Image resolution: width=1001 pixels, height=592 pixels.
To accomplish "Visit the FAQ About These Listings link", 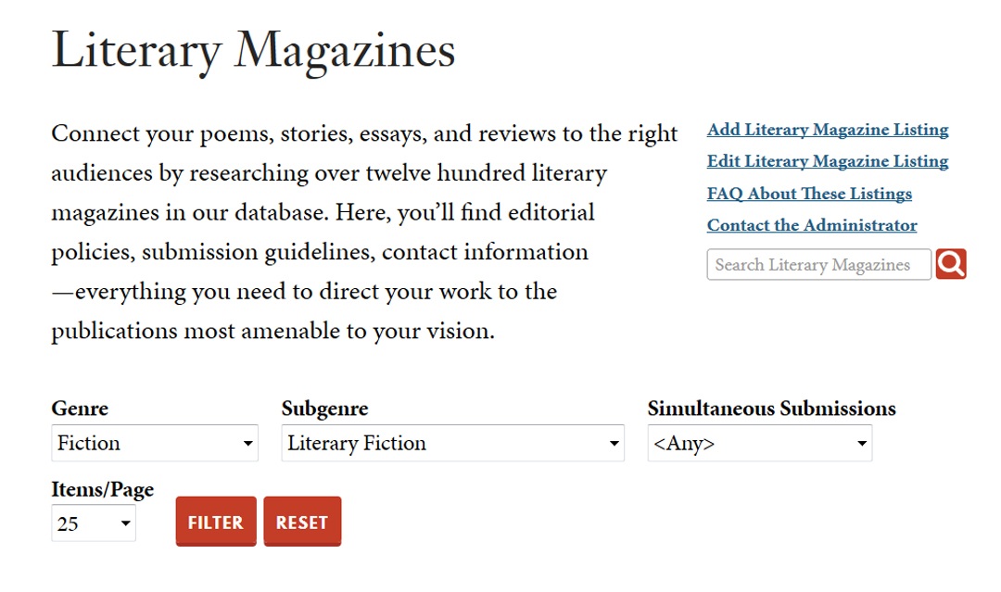I will (x=809, y=194).
